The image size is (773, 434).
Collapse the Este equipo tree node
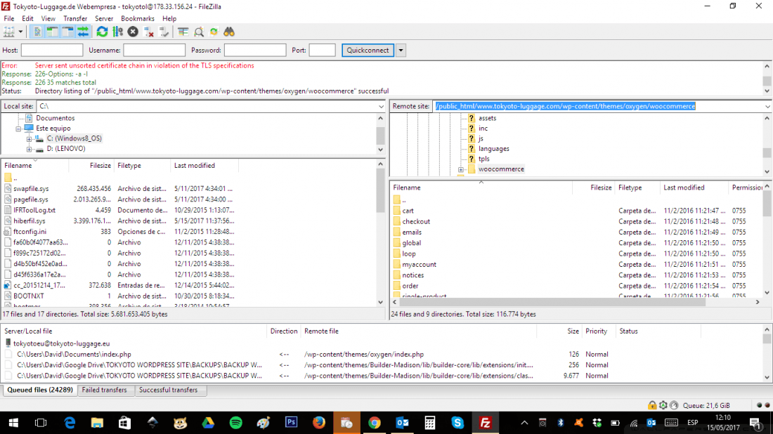click(x=18, y=129)
